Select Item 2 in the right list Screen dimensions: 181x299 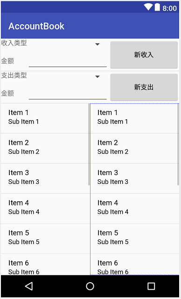(135, 149)
